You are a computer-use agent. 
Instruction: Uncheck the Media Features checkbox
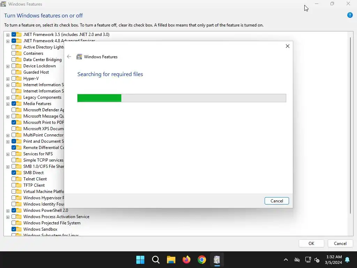(x=14, y=103)
